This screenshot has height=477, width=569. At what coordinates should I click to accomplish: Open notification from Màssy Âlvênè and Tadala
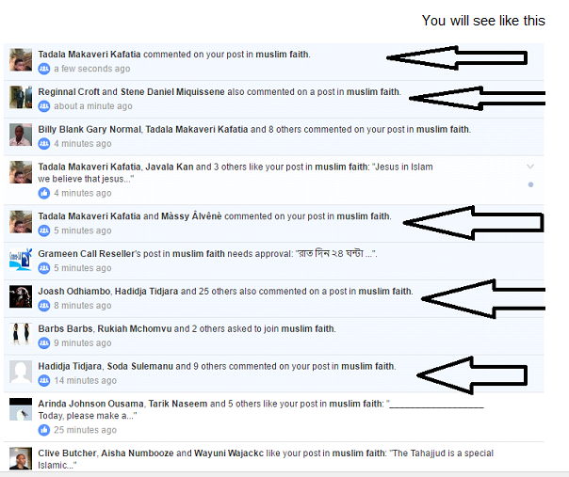[x=273, y=224]
